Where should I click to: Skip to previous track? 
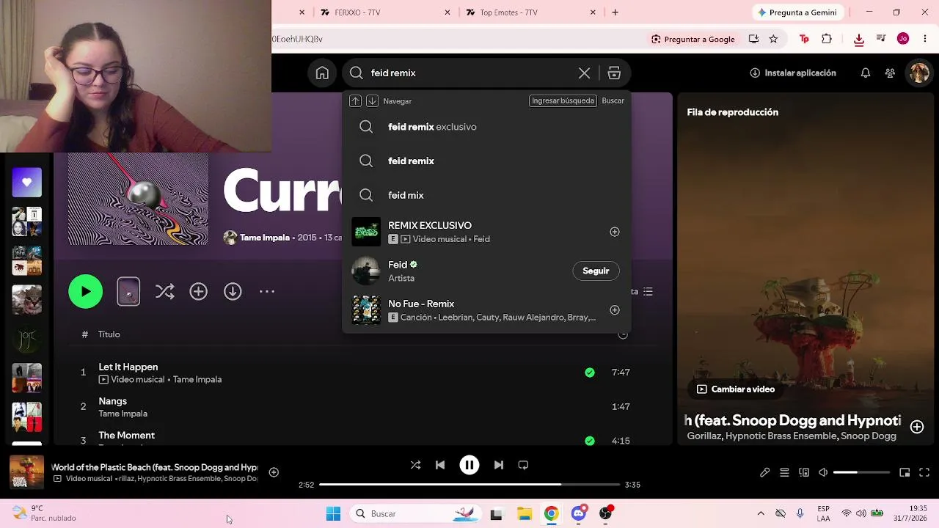pyautogui.click(x=440, y=465)
